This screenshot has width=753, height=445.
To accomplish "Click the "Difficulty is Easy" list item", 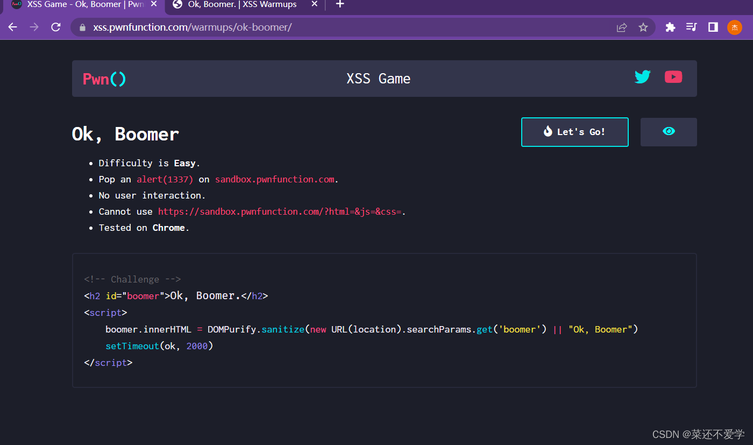I will click(x=150, y=163).
